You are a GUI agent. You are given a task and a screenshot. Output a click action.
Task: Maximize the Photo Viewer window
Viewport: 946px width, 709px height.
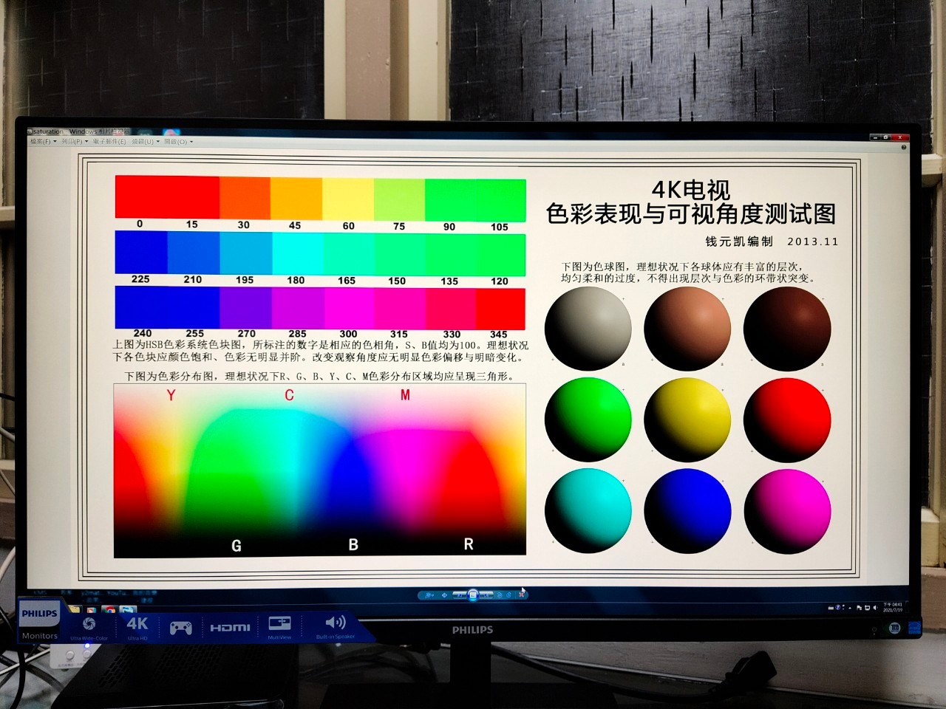click(x=885, y=137)
